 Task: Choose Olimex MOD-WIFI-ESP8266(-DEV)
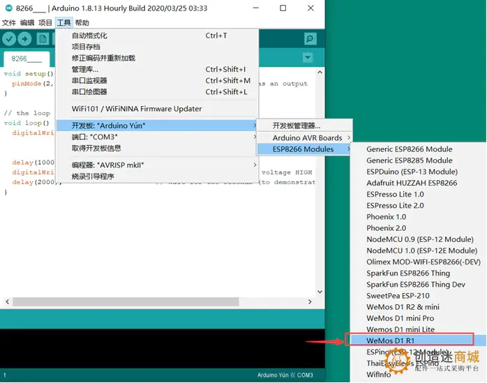point(418,262)
